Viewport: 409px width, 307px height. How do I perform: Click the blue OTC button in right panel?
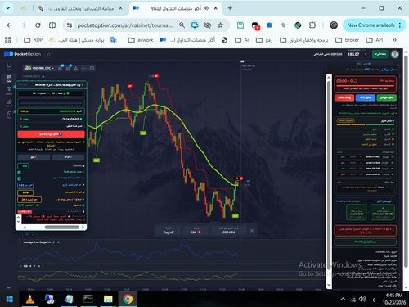[x=366, y=97]
